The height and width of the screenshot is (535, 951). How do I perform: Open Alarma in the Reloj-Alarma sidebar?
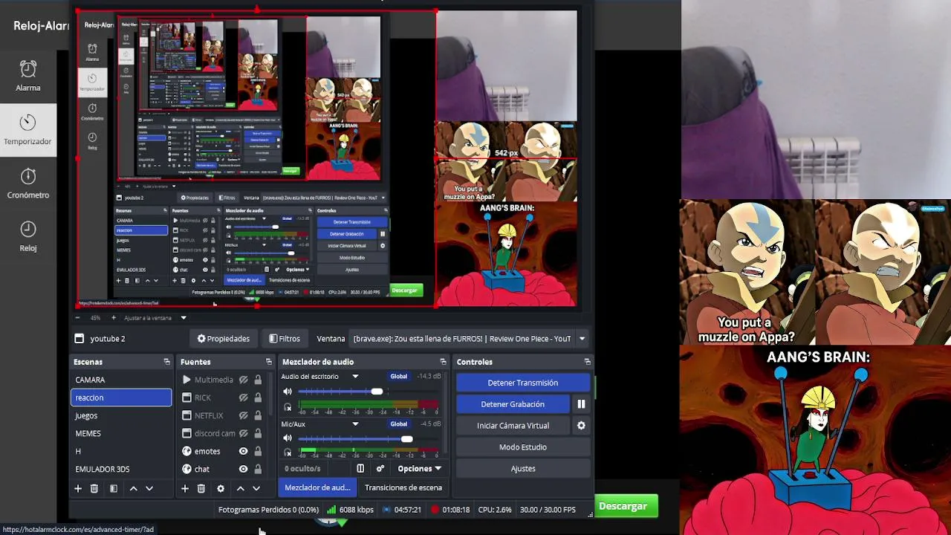pos(28,76)
